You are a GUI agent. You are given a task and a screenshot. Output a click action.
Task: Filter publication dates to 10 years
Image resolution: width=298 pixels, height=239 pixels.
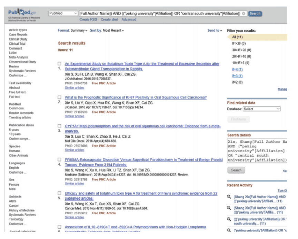pos(14,134)
